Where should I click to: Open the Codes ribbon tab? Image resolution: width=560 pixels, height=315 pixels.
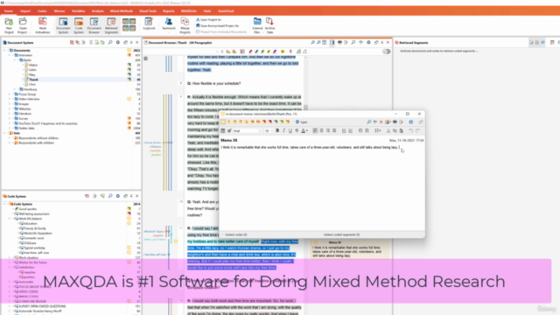pos(42,11)
